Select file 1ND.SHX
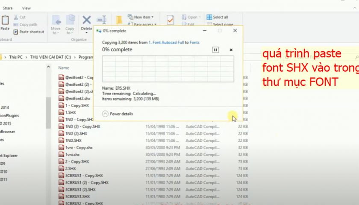 [x=74, y=141]
